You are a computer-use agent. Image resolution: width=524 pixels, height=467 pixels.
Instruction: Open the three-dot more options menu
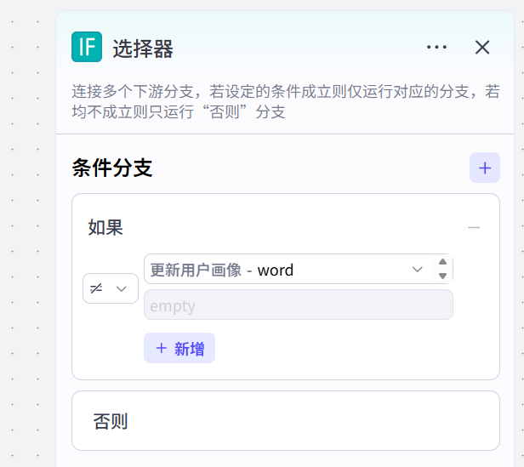436,47
